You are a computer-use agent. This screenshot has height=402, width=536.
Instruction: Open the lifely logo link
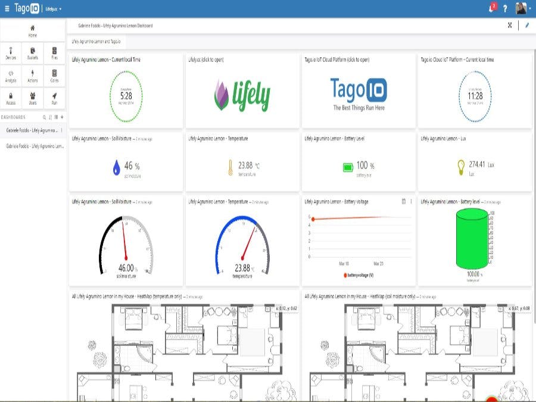coord(242,96)
